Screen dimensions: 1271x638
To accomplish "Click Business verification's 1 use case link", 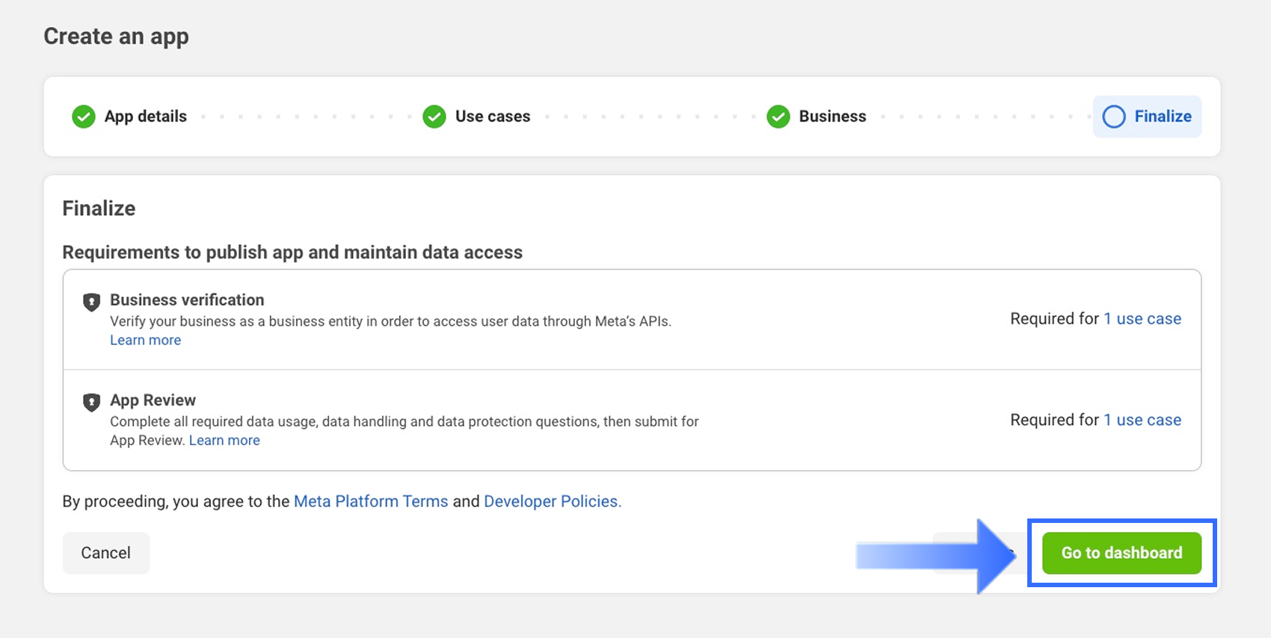I will coord(1142,319).
